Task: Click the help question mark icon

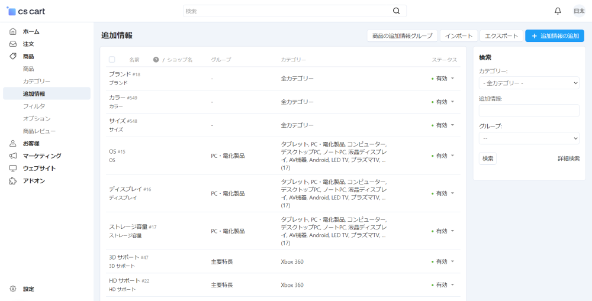Action: click(156, 60)
